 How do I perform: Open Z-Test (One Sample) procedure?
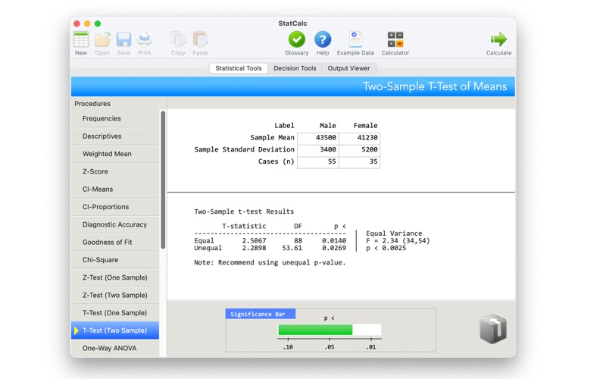pyautogui.click(x=115, y=277)
